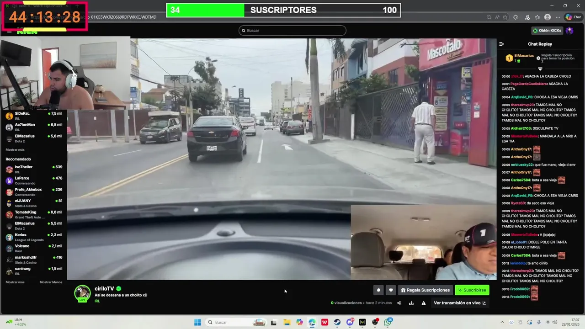Click the upper Mostrar más link
Viewport: 585px width, 329px height.
pyautogui.click(x=15, y=149)
